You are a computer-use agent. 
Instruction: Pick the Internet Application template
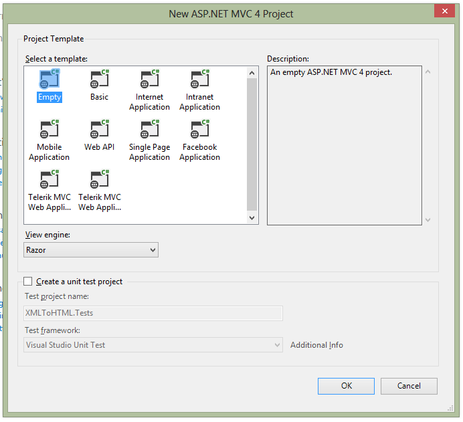149,90
